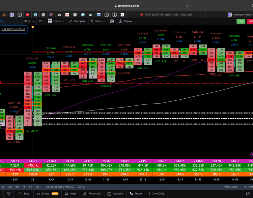Click the BETA badge beside Script
The width and height of the screenshot is (253, 198).
tap(55, 194)
